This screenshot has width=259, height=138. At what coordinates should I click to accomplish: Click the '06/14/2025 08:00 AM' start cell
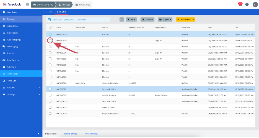[217, 77]
